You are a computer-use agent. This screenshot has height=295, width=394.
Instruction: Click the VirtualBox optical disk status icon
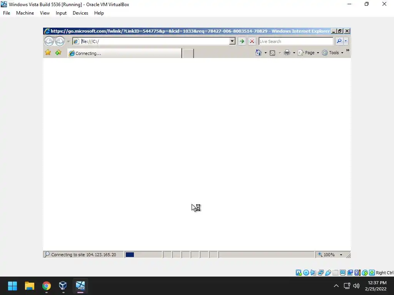(x=306, y=273)
